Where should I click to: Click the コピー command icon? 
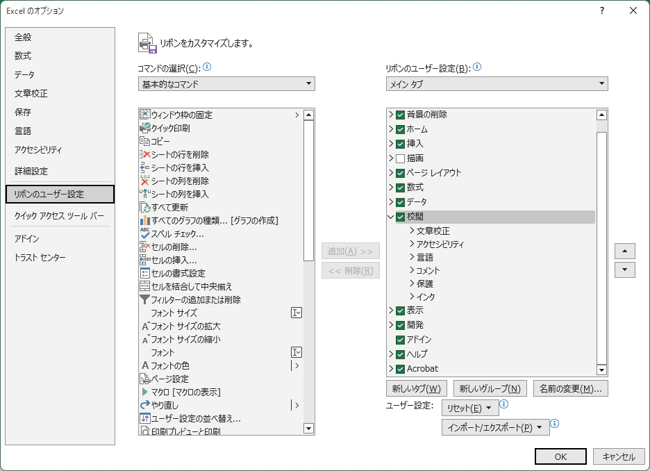144,141
